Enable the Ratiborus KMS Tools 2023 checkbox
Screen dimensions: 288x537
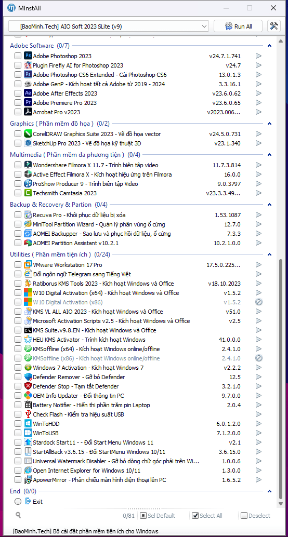point(18,284)
